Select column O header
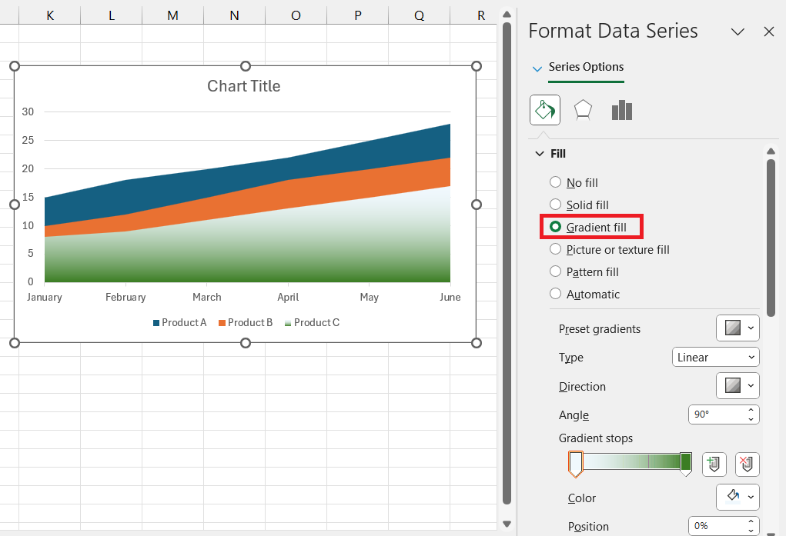Image resolution: width=786 pixels, height=536 pixels. [x=296, y=15]
